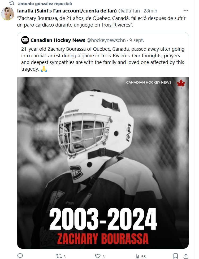Open Canadian Hockey News account name

pyautogui.click(x=58, y=40)
